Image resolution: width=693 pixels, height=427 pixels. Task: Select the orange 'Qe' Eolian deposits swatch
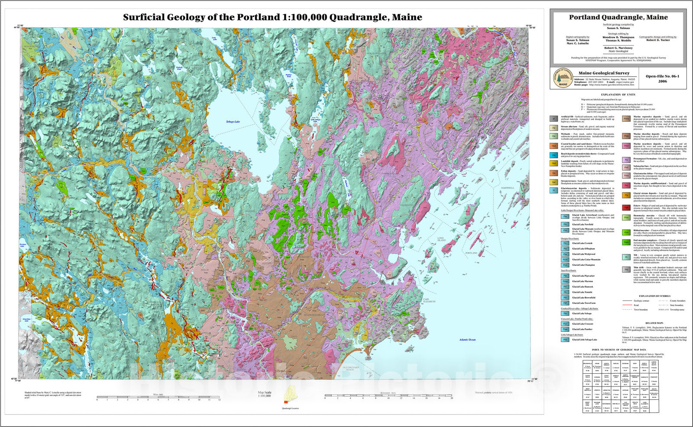[x=554, y=173]
